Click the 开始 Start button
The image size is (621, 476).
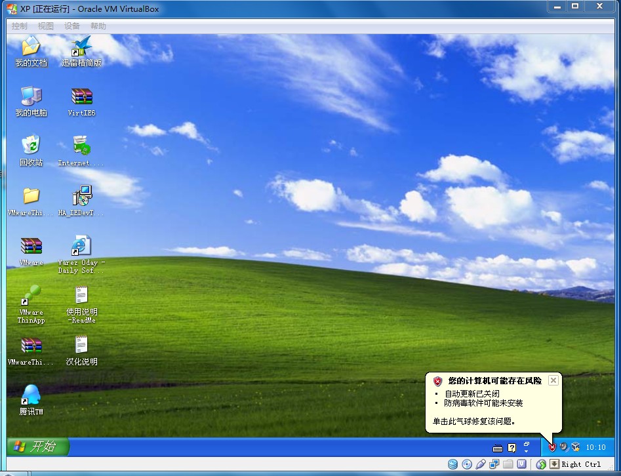click(38, 446)
